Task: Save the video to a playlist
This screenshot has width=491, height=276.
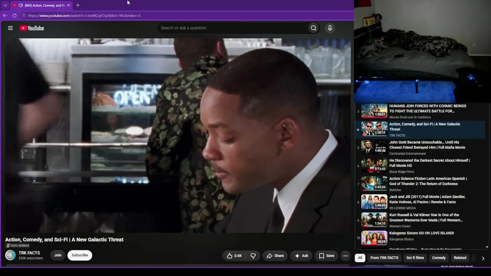Action: click(326, 256)
